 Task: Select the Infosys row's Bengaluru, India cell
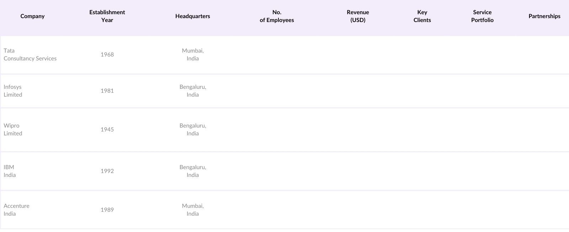(x=193, y=91)
